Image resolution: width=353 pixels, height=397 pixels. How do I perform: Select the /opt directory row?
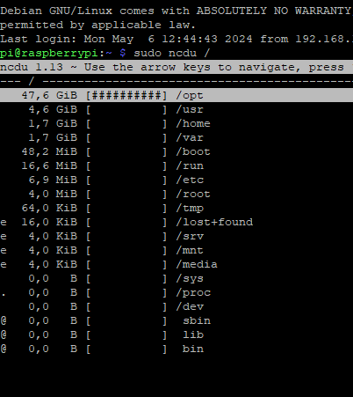[x=176, y=95]
